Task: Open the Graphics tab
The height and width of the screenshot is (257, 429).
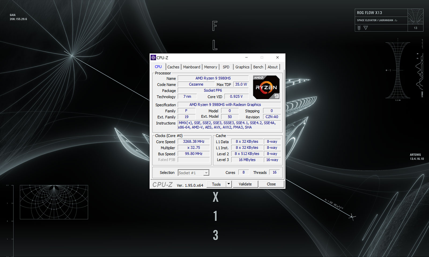Action: click(x=242, y=67)
